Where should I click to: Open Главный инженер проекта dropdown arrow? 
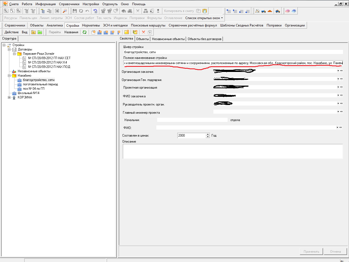click(338, 112)
